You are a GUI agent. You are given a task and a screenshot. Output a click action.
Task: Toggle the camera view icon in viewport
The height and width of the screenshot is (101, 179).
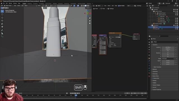(90, 23)
